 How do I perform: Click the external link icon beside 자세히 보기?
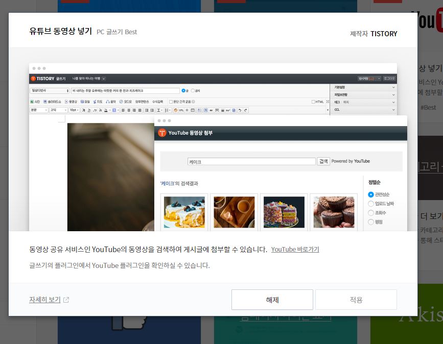point(66,300)
